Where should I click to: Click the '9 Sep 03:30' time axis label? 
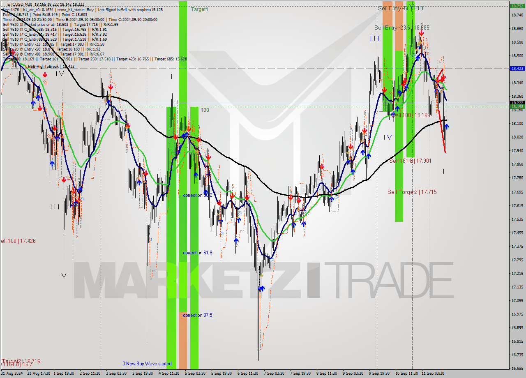tap(353, 373)
